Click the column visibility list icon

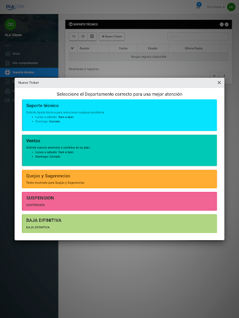coord(83,37)
